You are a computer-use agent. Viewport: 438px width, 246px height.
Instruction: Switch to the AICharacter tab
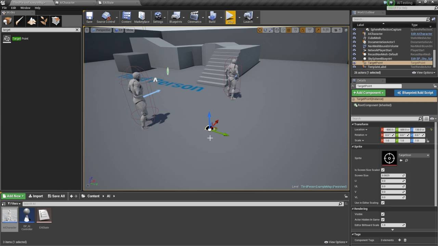(x=67, y=3)
